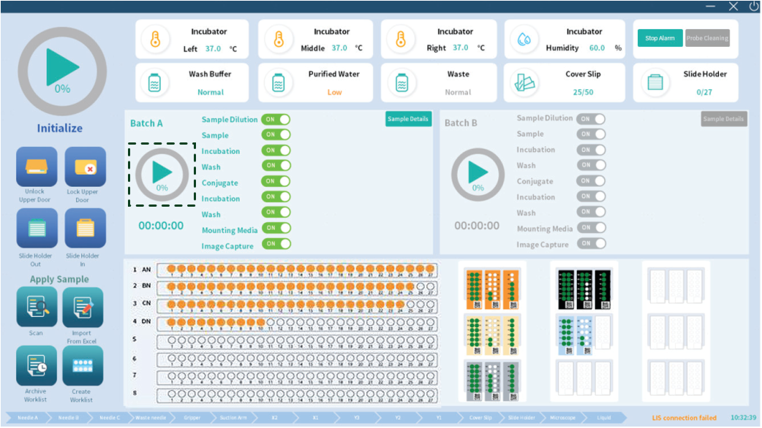Select Liquid in the status bar
The image size is (762, 428).
click(x=604, y=417)
